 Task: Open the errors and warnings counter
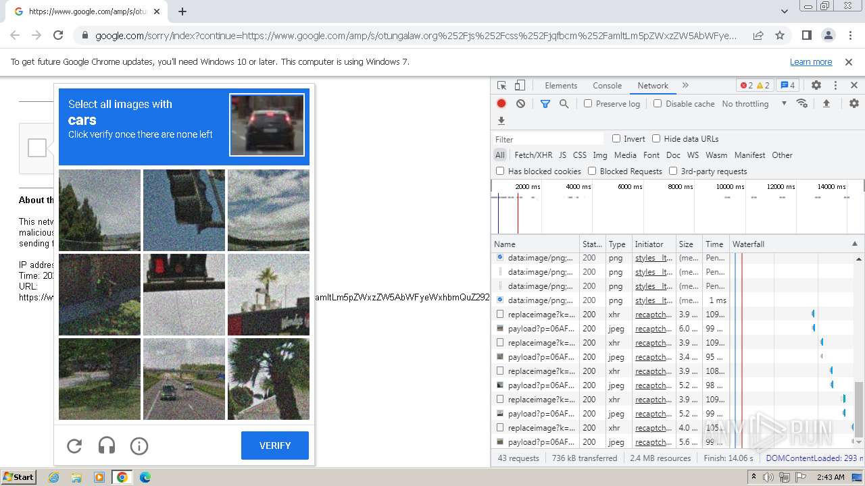coord(755,86)
